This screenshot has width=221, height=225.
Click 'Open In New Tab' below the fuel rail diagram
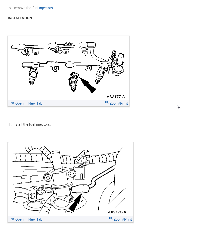tap(29, 103)
